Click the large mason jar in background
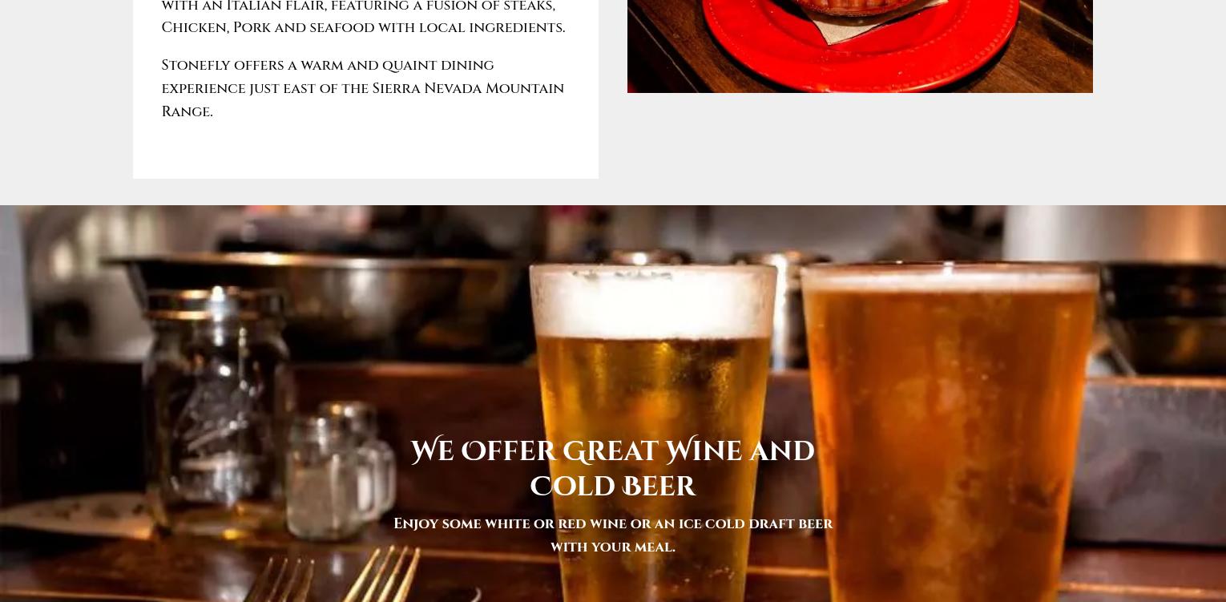 tap(216, 409)
